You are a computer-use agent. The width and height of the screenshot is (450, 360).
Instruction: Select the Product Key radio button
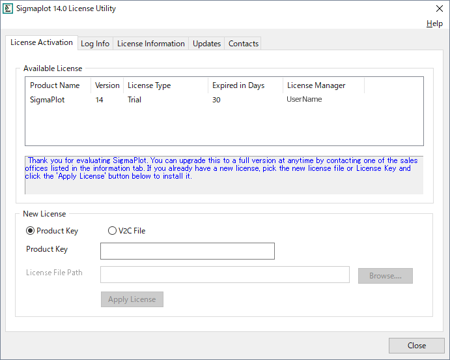pos(31,231)
